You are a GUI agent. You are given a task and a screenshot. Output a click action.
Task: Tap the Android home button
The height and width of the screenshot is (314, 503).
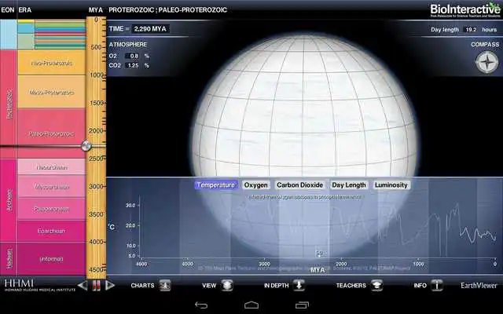pyautogui.click(x=251, y=305)
